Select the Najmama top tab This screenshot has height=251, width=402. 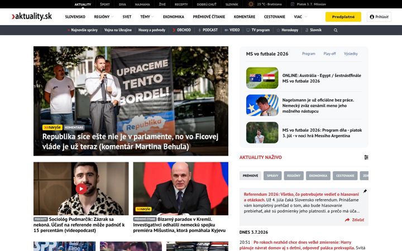click(x=142, y=4)
